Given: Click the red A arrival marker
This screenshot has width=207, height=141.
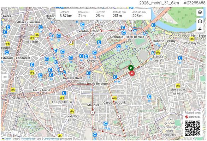Looking at the screenshot, I should 132,73.
